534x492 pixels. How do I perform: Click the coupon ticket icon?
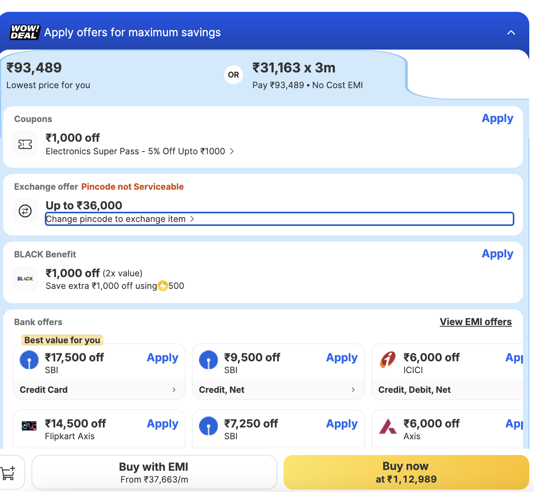(25, 144)
